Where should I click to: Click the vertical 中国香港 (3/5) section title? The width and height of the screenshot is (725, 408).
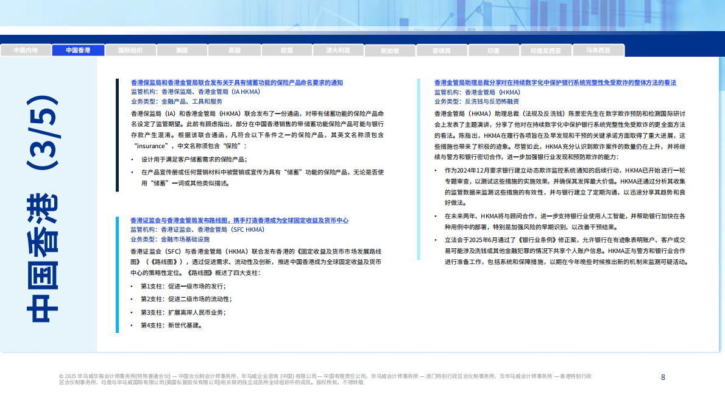pyautogui.click(x=44, y=207)
